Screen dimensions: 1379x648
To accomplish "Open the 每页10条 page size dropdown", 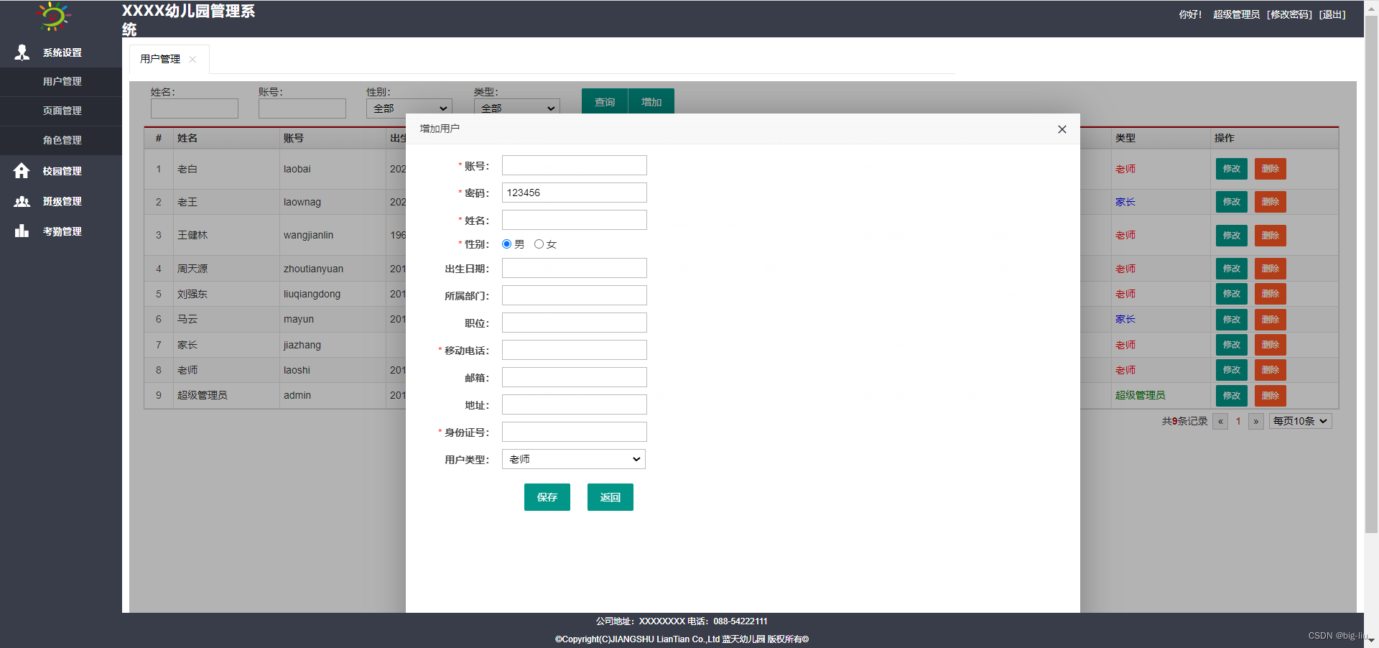I will (x=1300, y=421).
